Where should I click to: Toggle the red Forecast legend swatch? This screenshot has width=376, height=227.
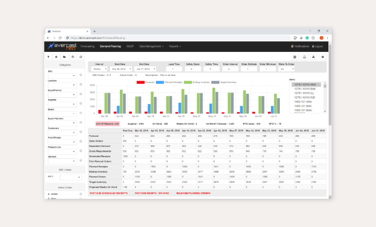coord(140,82)
